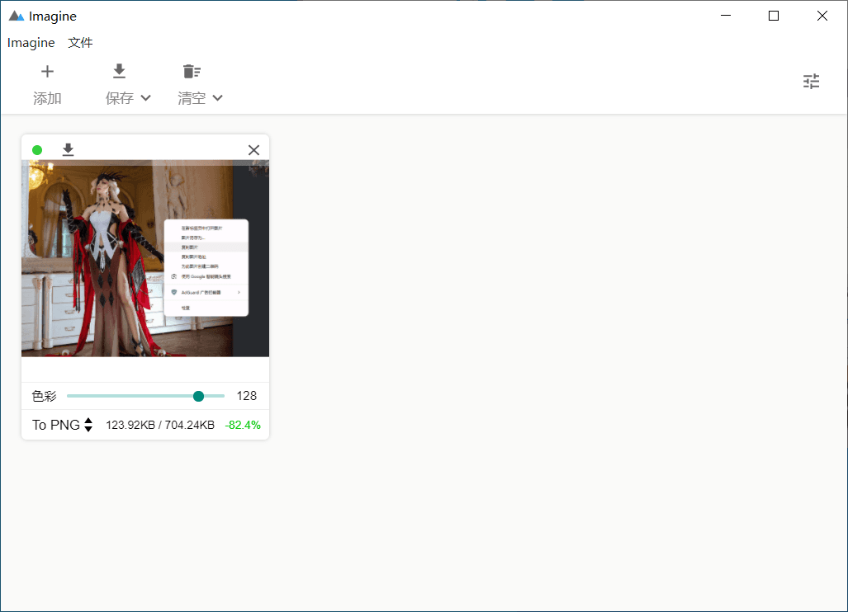Image resolution: width=848 pixels, height=612 pixels.
Task: Save the image card using download icon
Action: tap(68, 149)
